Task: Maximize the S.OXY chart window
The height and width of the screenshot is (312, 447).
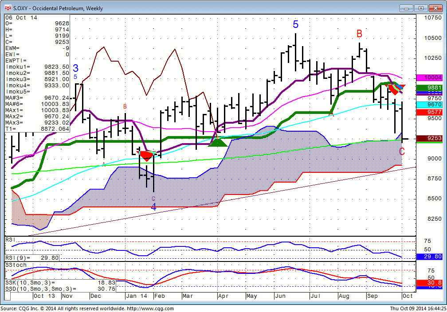Action: [421, 8]
